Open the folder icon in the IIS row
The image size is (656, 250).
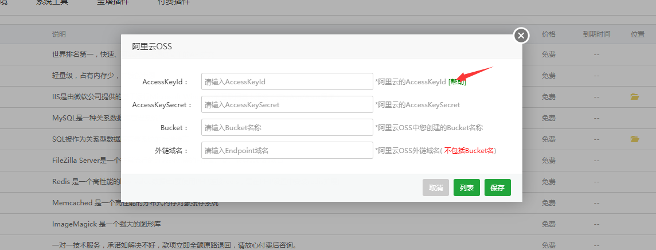click(635, 96)
